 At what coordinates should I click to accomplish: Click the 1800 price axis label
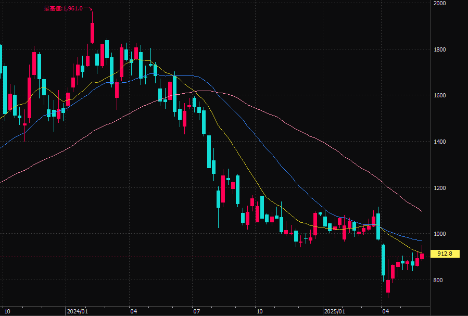pyautogui.click(x=440, y=49)
